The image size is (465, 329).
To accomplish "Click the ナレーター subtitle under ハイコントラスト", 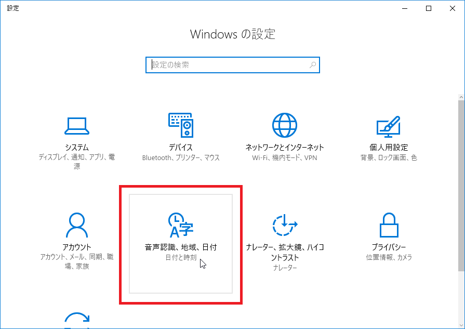I will pyautogui.click(x=285, y=268).
